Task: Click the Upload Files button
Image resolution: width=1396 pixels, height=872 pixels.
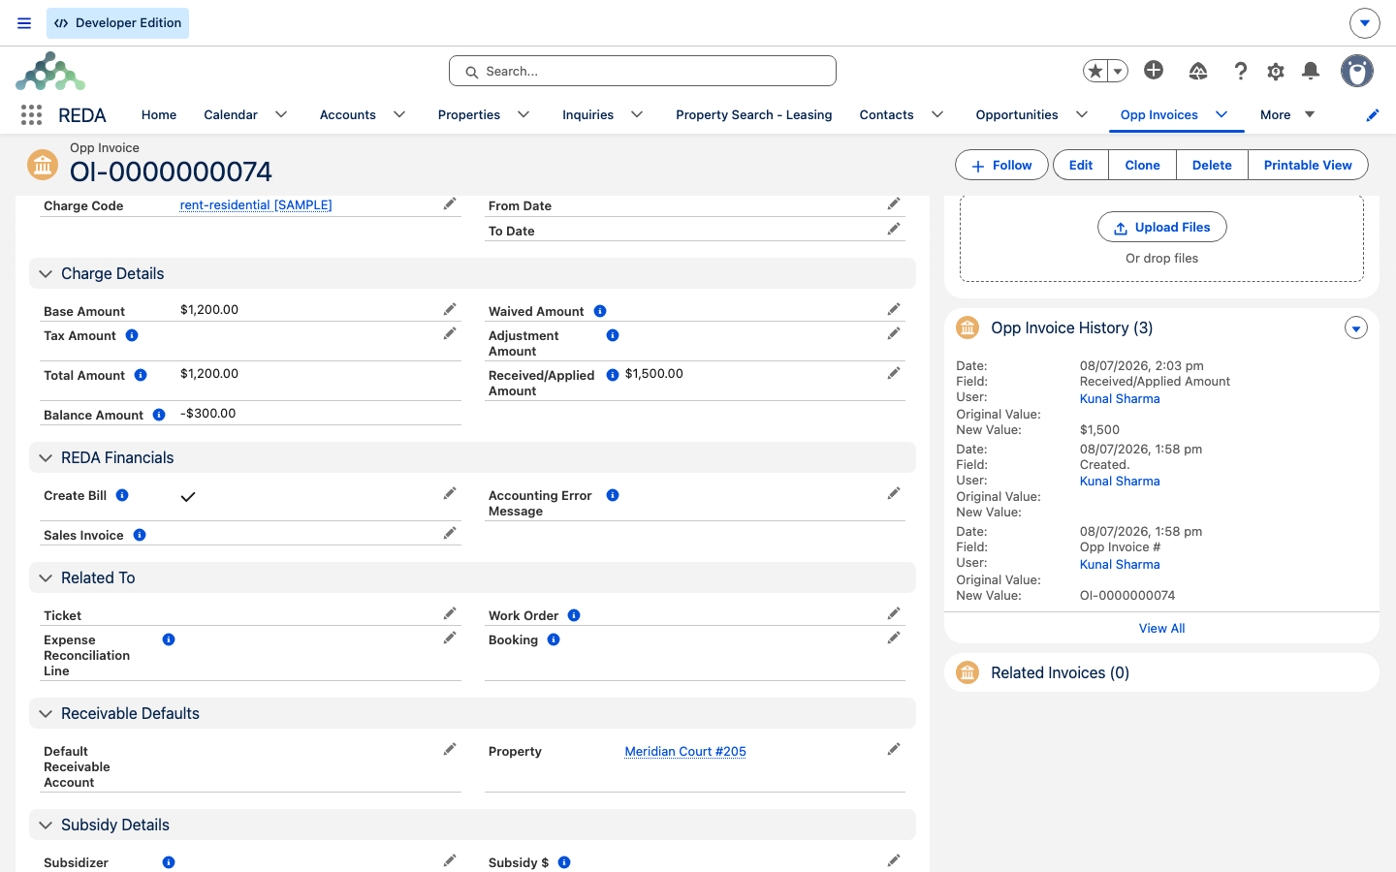Action: pos(1162,227)
